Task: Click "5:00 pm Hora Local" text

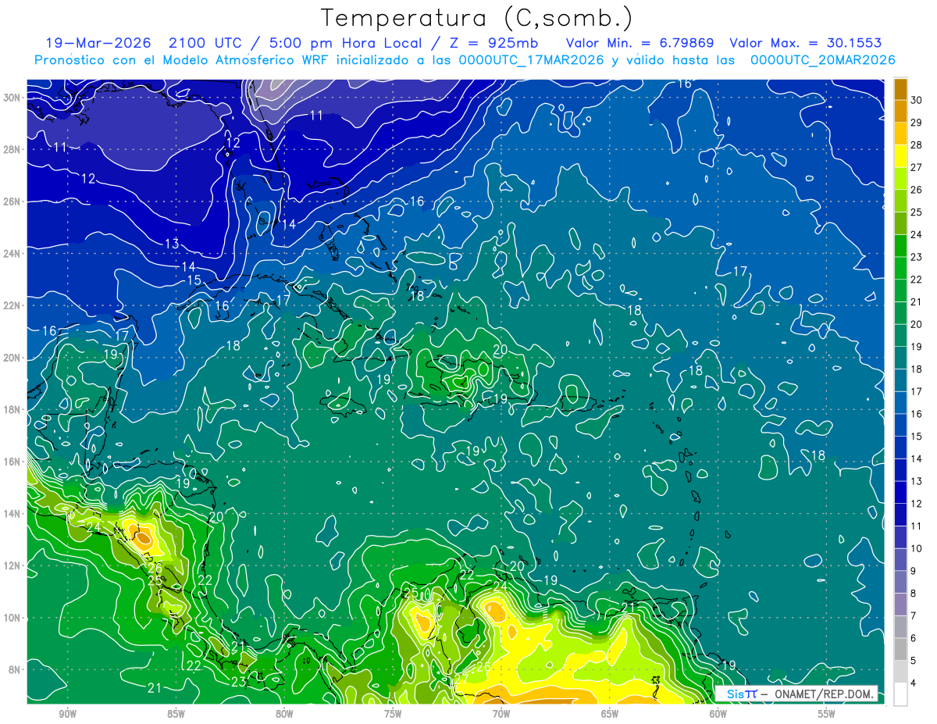Action: (345, 43)
